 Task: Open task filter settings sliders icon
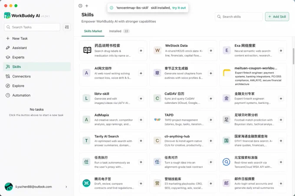[67, 27]
